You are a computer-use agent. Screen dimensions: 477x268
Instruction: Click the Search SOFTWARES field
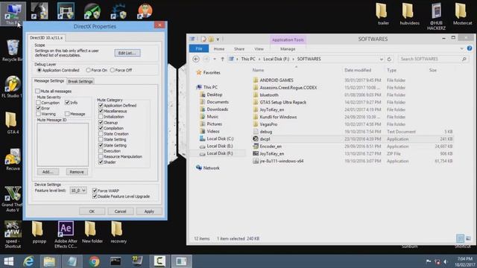433,59
